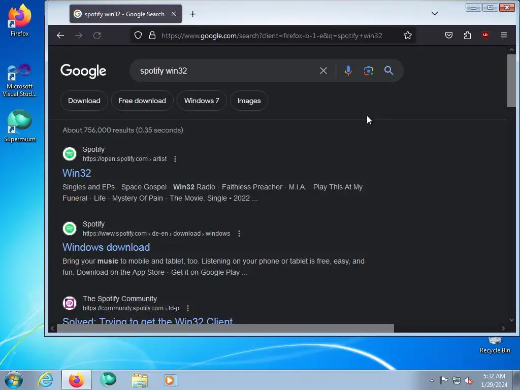Open the Firefox extensions puzzle icon
This screenshot has width=520, height=390.
467,35
